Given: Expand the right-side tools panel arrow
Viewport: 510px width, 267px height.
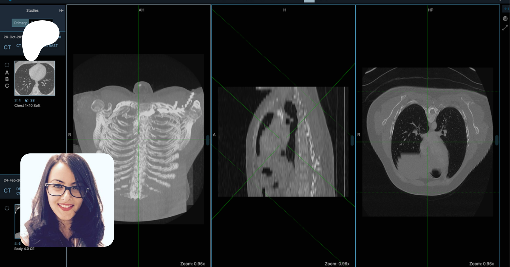Looking at the screenshot, I should pos(506,9).
